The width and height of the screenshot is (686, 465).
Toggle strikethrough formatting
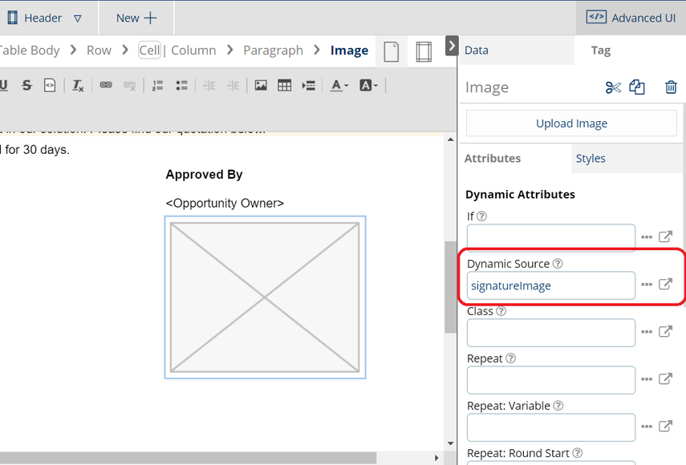[26, 85]
